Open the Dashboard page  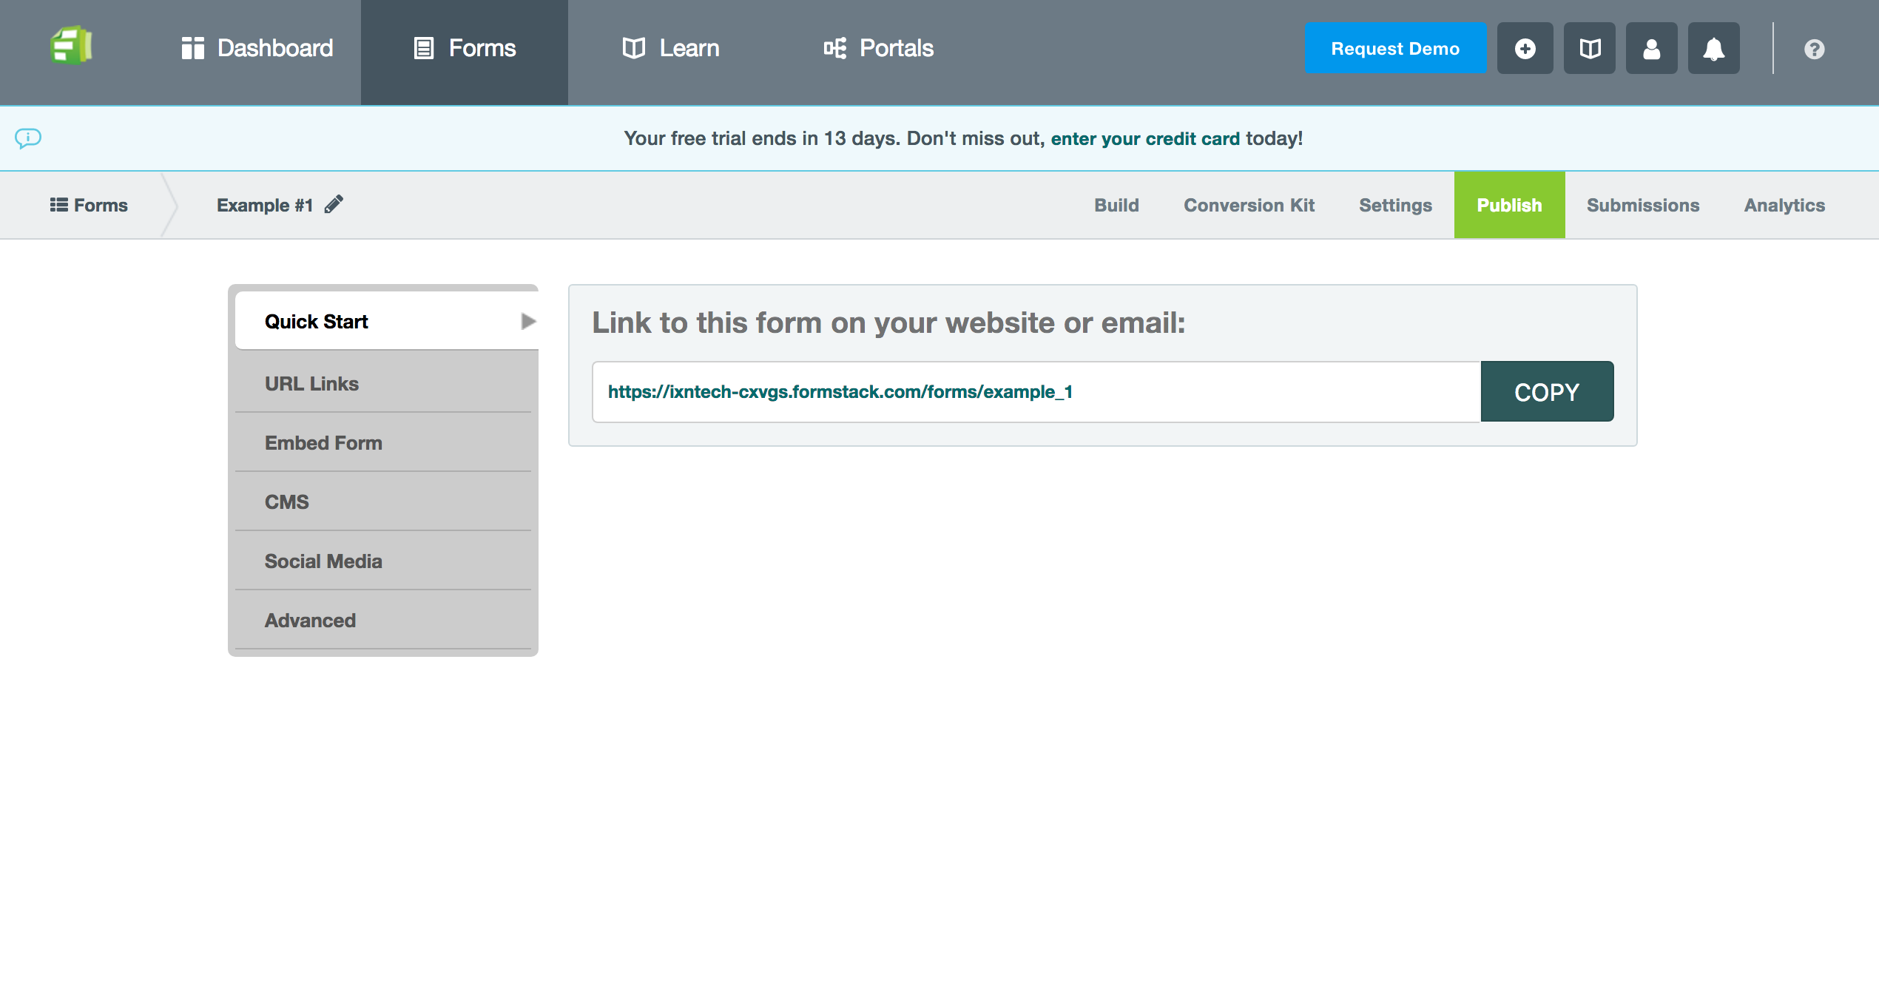(257, 49)
